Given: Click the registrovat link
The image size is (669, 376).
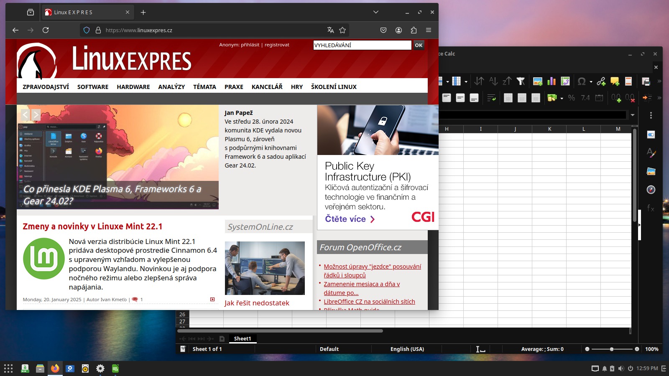Looking at the screenshot, I should click(277, 45).
